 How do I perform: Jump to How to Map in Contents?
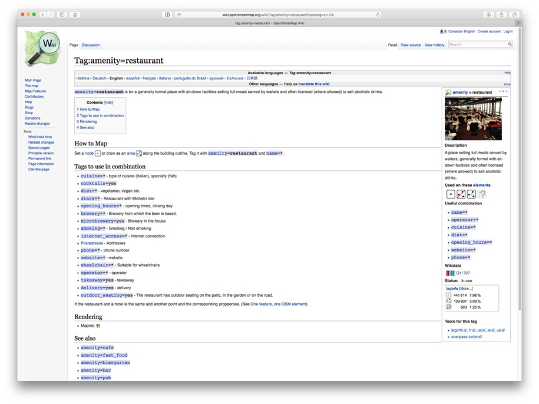[88, 110]
